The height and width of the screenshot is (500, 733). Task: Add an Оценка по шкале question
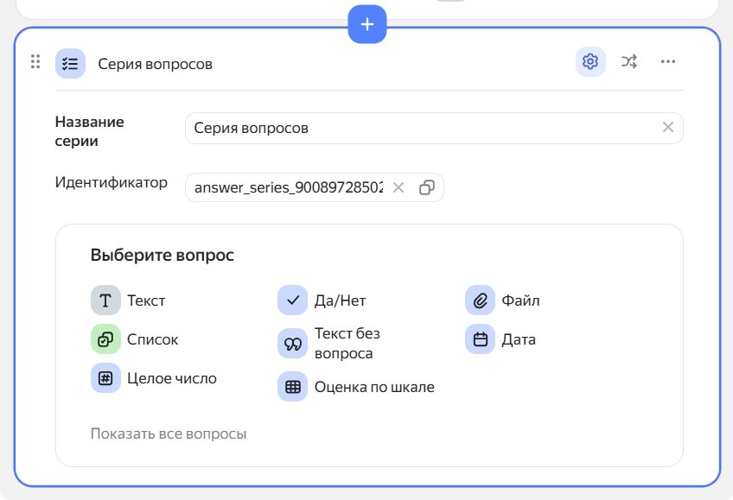[356, 387]
